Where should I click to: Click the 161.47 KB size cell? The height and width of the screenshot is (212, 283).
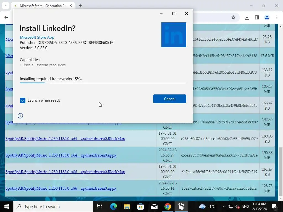267,172
